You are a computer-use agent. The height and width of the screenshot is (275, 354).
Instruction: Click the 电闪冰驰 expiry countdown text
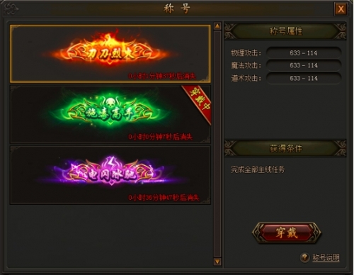click(164, 198)
